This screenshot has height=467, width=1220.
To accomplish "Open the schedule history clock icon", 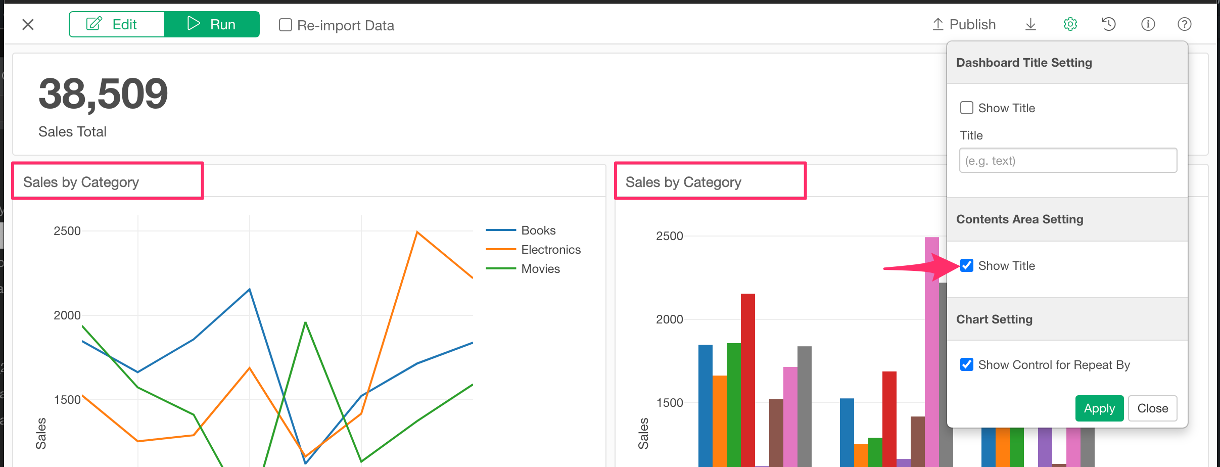I will click(1109, 24).
